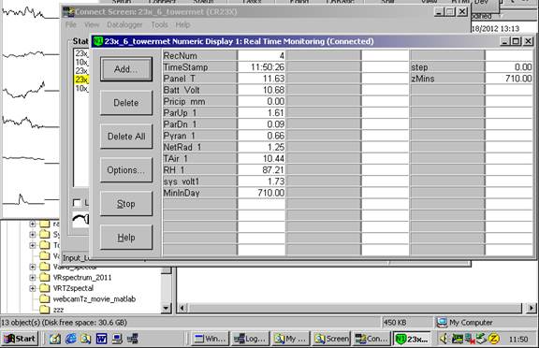
Task: Click search folder quick launch icon
Action: coord(86,339)
